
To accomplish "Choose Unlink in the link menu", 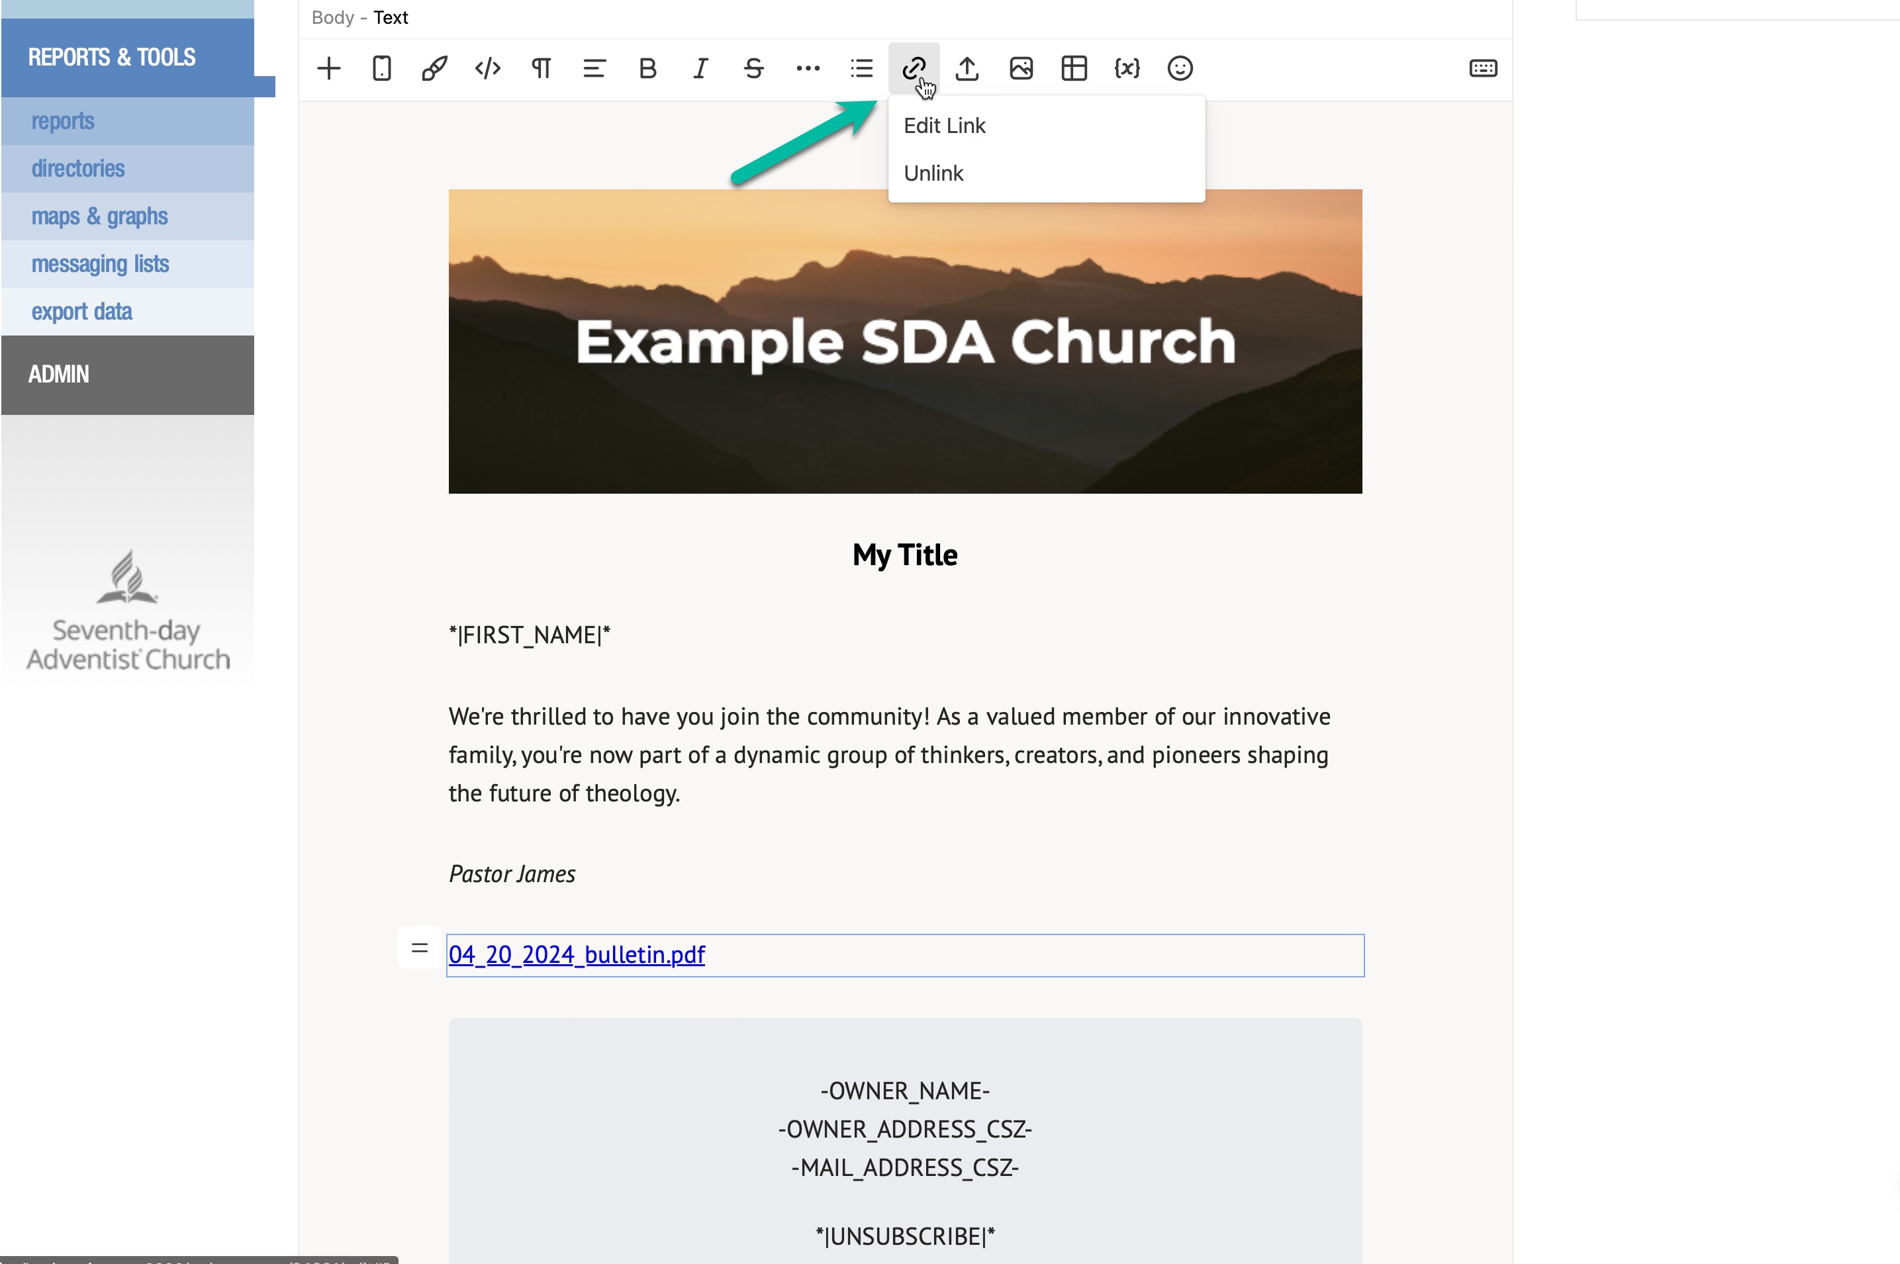I will coord(933,173).
